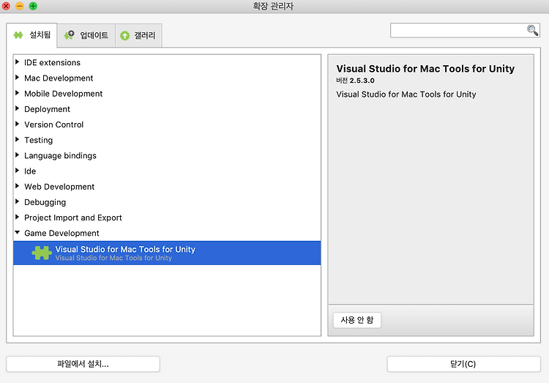
Task: Expand the Debugging category arrow
Action: 17,201
